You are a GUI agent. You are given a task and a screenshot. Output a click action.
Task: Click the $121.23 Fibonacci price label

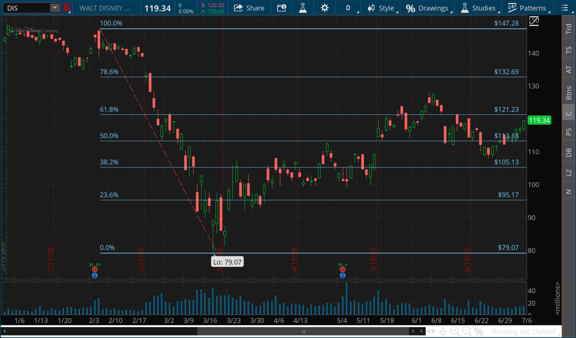point(506,109)
